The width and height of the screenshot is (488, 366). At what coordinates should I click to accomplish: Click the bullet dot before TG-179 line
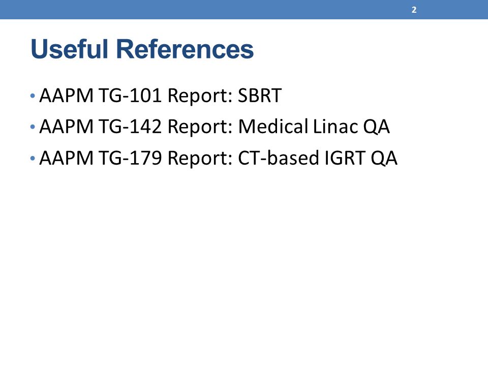click(x=33, y=159)
